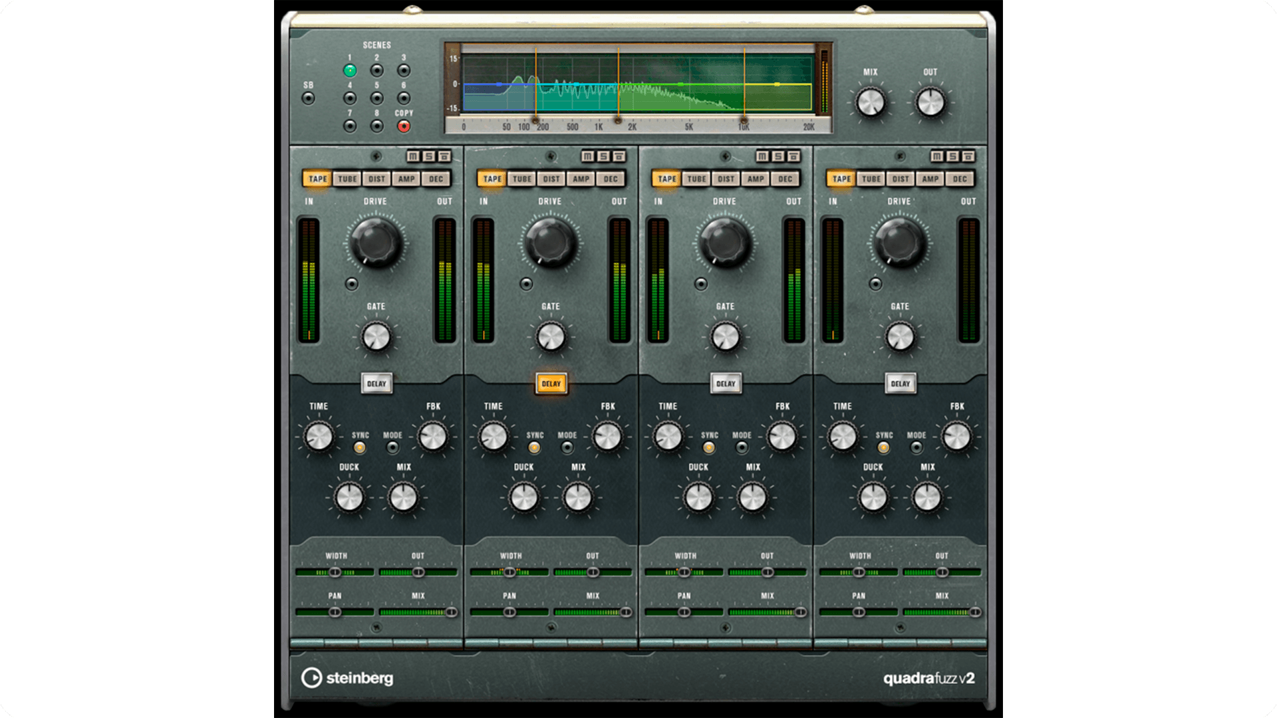Switch band 4 to AMP mode
Viewport: 1277px width, 718px height.
(x=930, y=179)
